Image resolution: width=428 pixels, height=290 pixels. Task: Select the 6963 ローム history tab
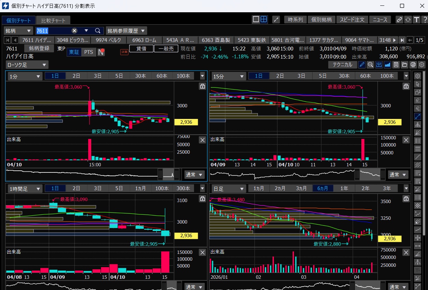coord(145,40)
